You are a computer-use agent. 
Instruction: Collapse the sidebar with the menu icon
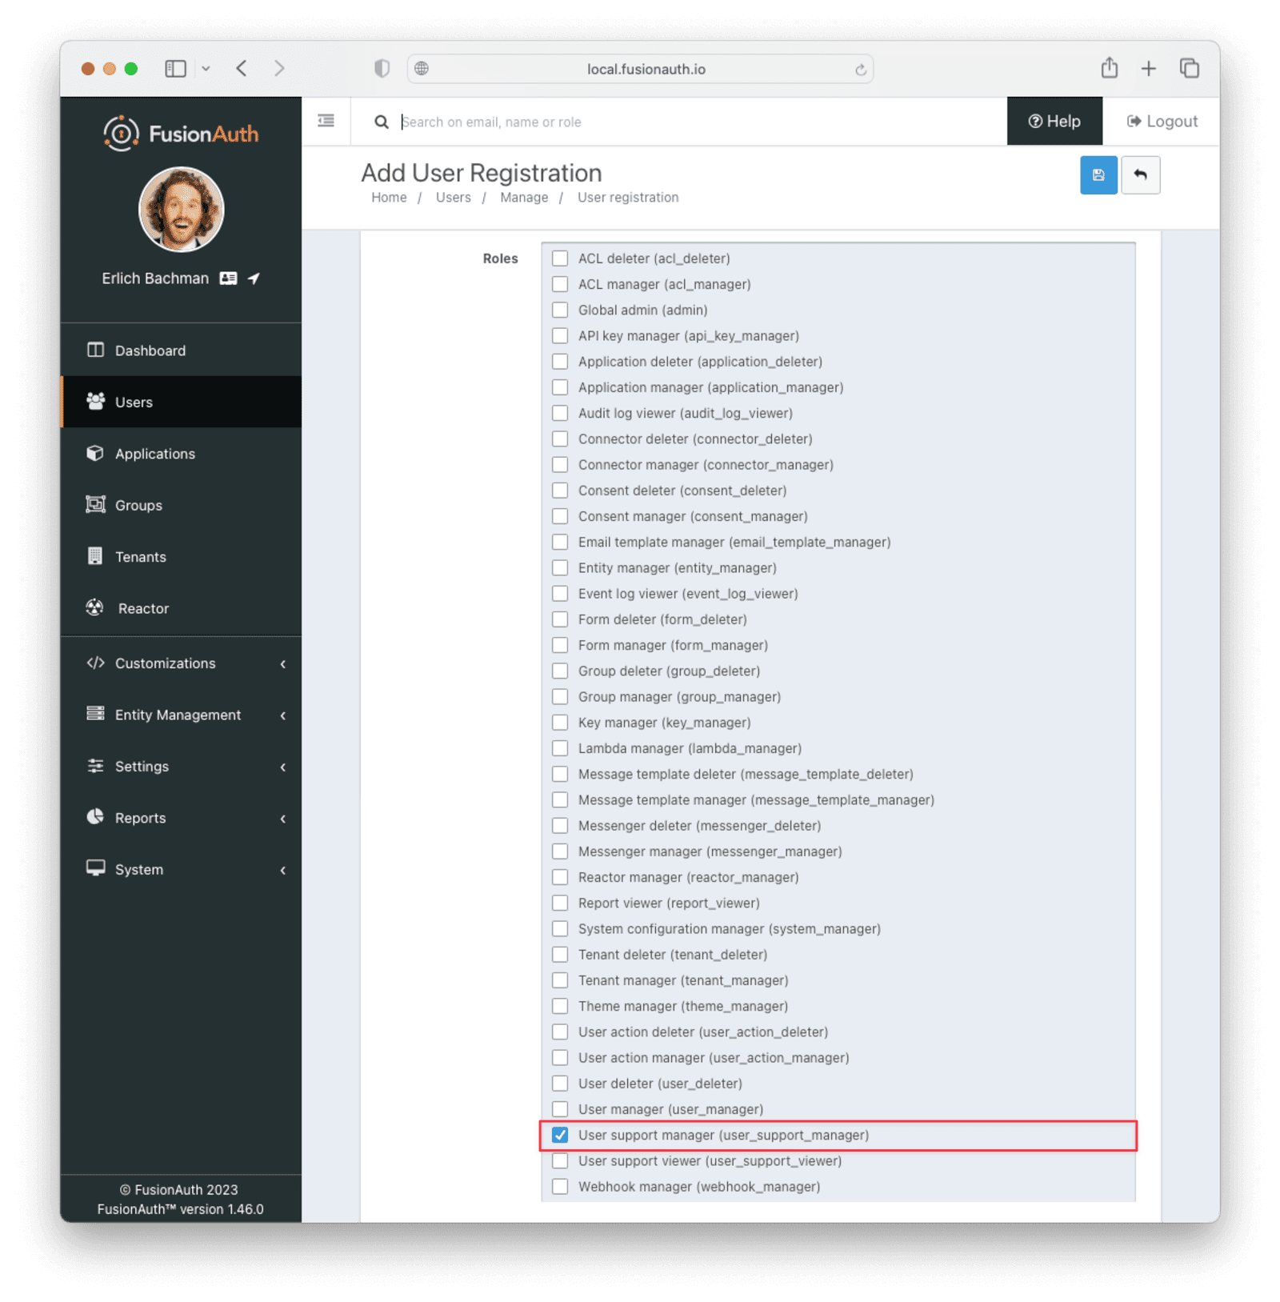point(326,121)
